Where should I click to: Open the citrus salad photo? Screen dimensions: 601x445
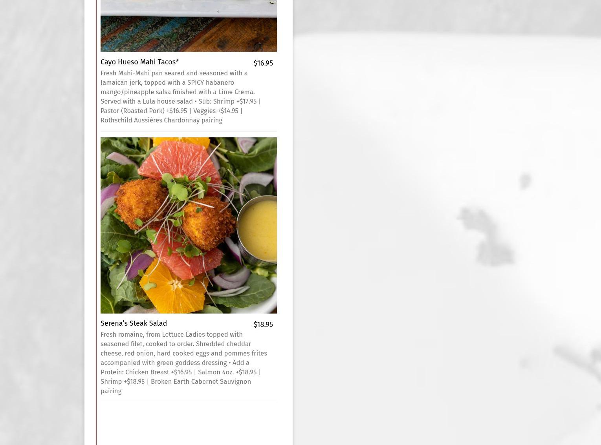189,225
